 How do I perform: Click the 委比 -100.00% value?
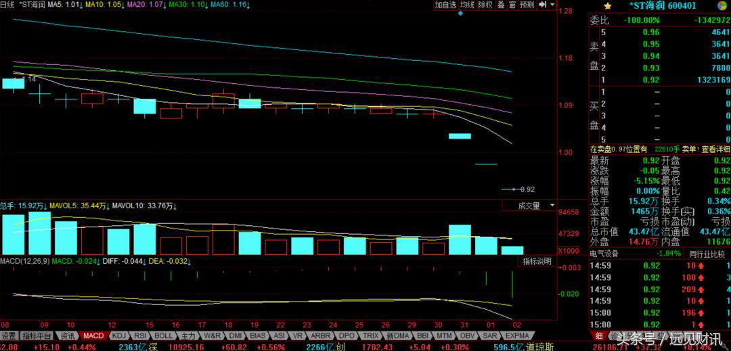[642, 20]
